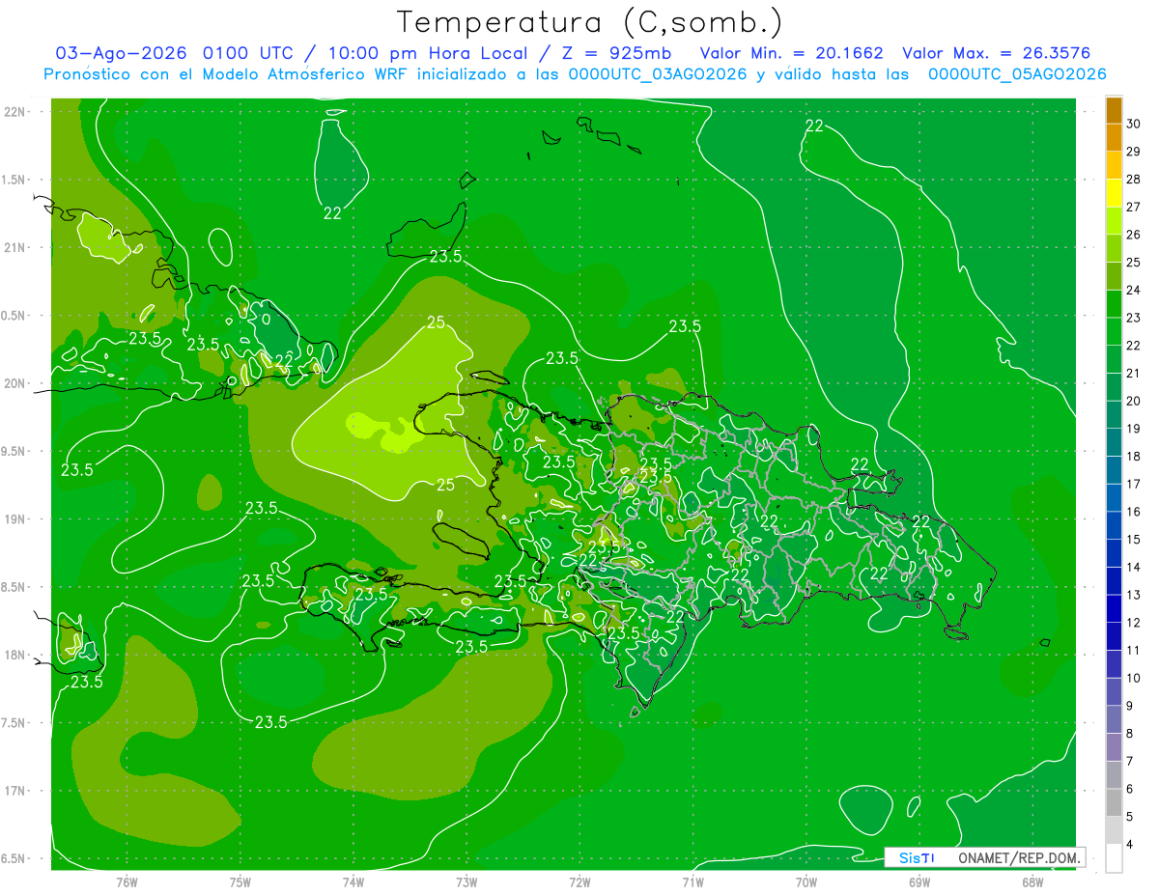
Task: Click the '69W' longitude axis label
Action: (x=919, y=882)
